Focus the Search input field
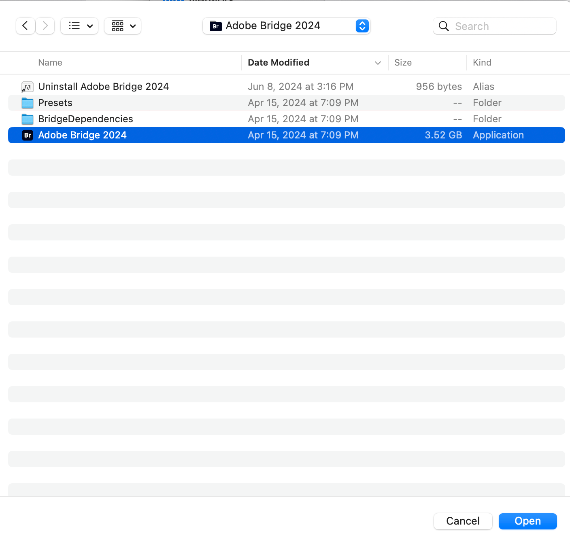Viewport: 570px width, 544px height. click(502, 26)
